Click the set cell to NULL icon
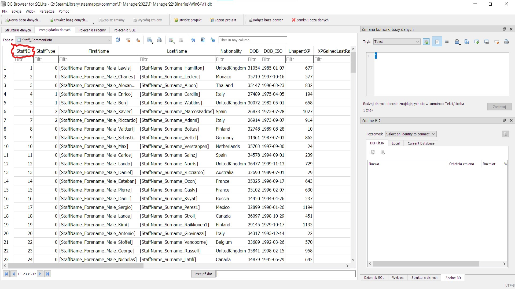 click(496, 42)
